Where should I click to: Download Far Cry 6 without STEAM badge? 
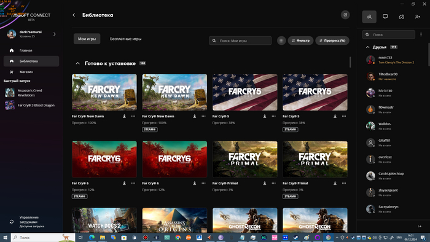tap(195, 183)
